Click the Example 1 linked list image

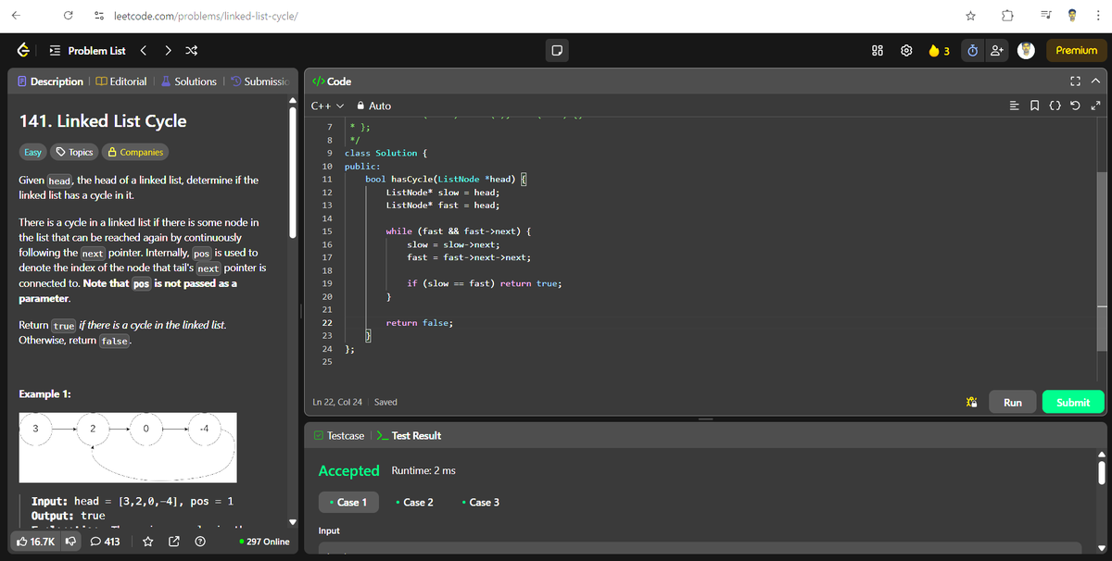tap(128, 450)
